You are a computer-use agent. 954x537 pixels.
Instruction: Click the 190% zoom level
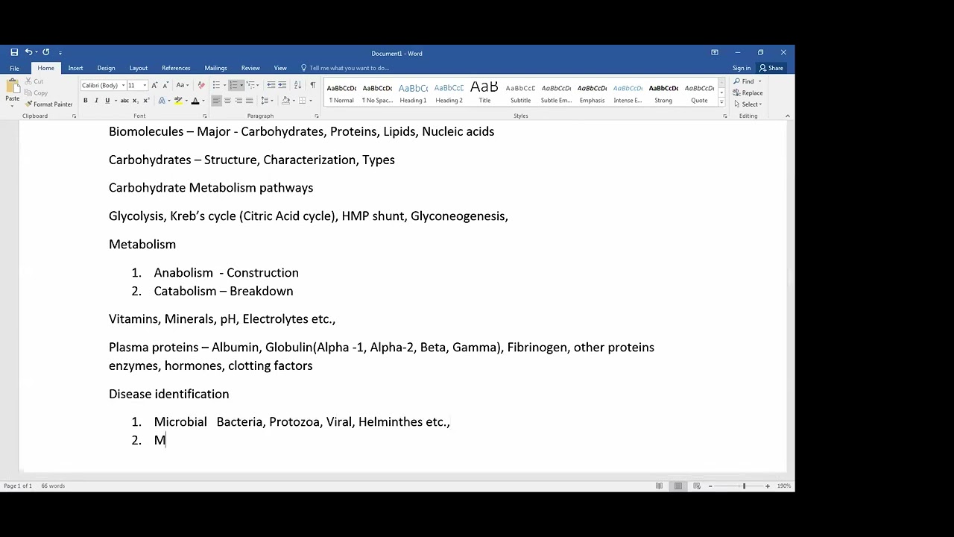(784, 486)
